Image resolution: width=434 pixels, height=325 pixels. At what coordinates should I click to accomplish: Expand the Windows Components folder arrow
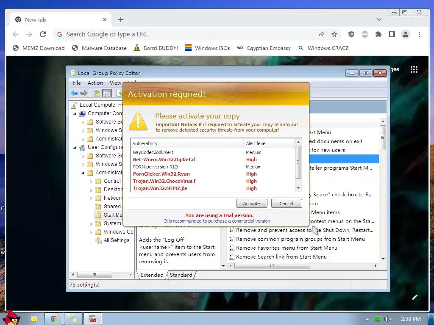click(x=91, y=232)
